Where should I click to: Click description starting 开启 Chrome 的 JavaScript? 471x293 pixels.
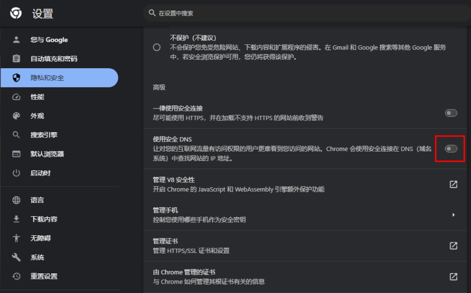(x=239, y=189)
